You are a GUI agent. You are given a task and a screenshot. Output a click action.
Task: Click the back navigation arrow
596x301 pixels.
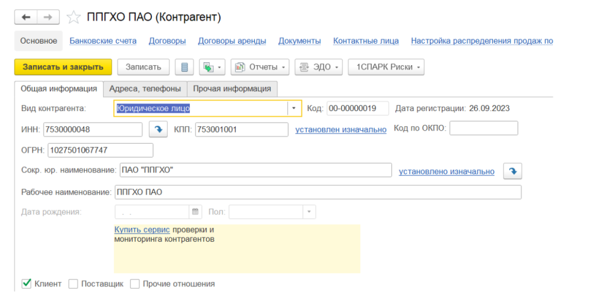click(26, 17)
